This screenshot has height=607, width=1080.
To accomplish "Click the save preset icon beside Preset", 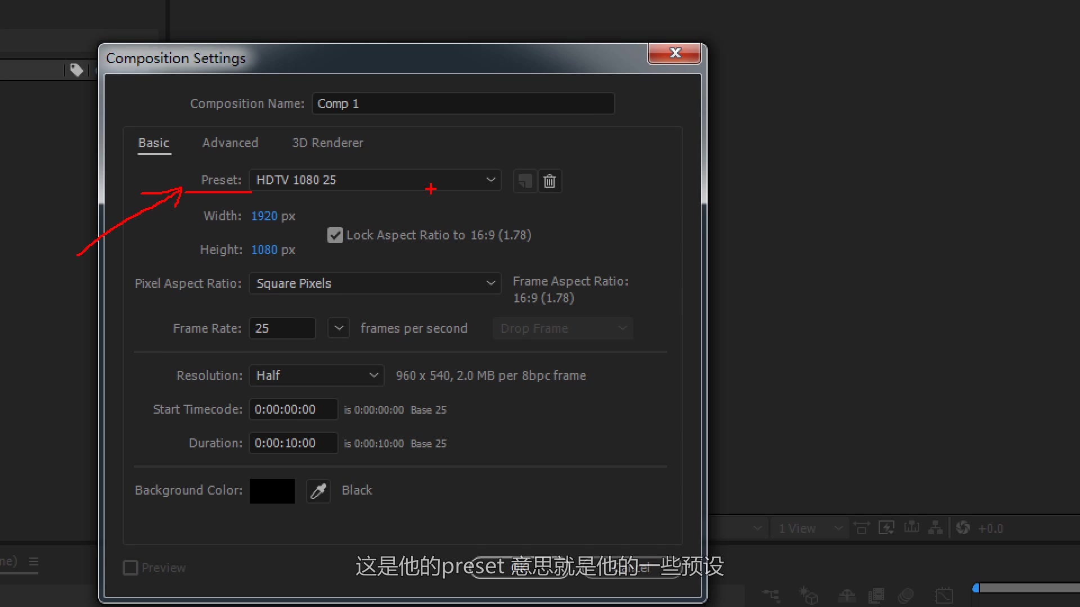I will point(525,181).
